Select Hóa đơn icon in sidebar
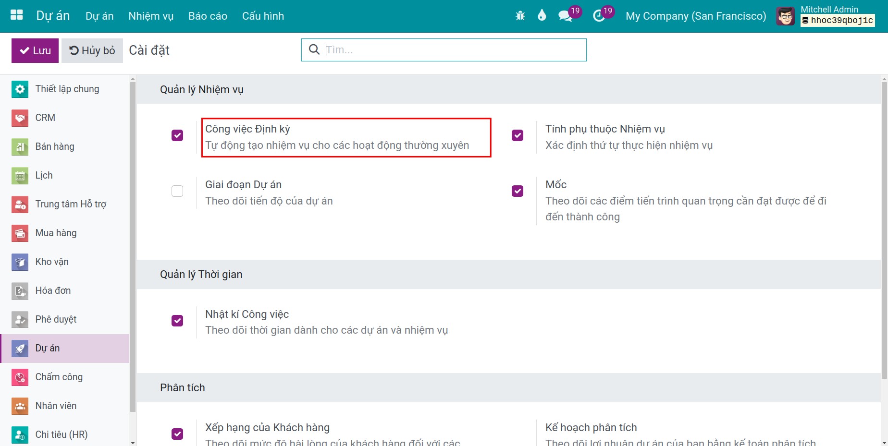This screenshot has height=446, width=888. point(20,291)
